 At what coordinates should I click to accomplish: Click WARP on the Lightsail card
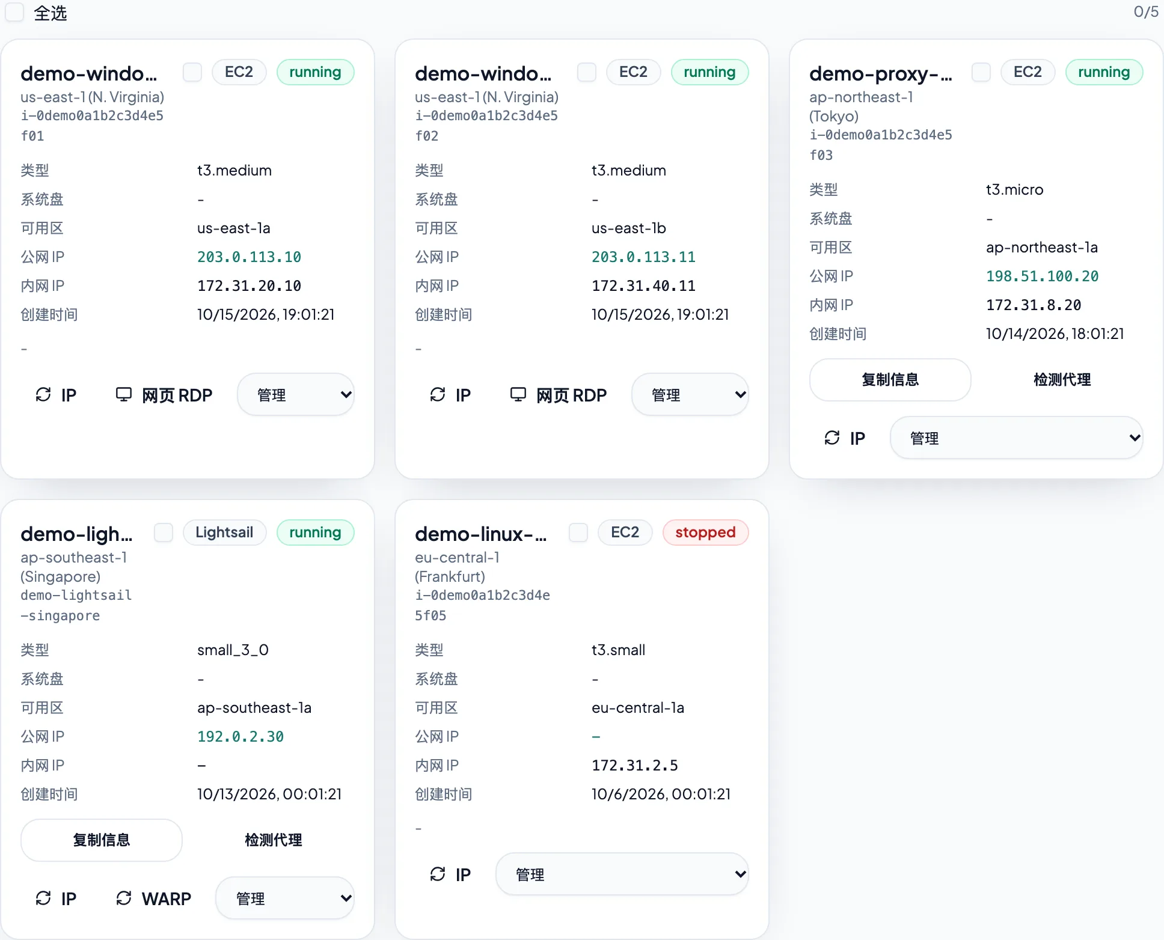pyautogui.click(x=153, y=899)
